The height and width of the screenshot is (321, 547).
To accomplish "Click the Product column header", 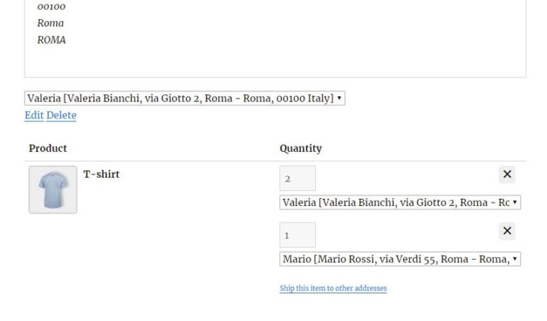I will coord(48,148).
